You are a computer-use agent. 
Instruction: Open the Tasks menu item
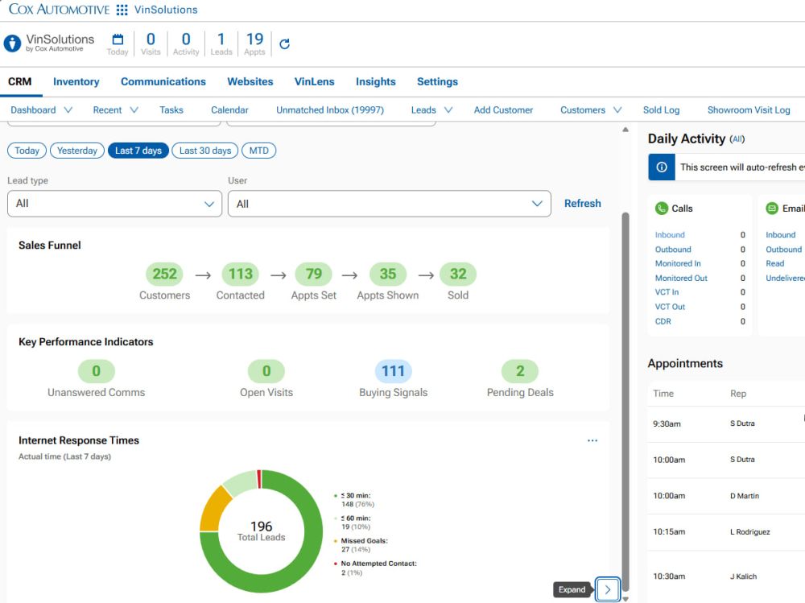(171, 110)
